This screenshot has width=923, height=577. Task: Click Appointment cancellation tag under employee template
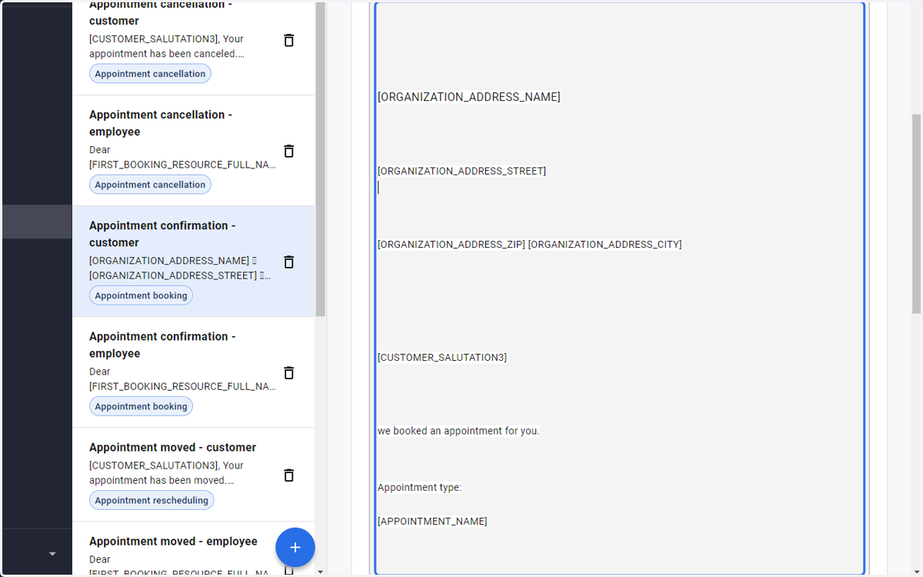coord(150,185)
